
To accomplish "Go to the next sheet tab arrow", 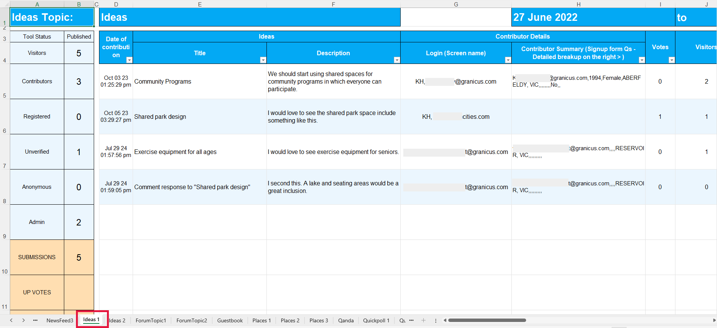I will pos(23,320).
